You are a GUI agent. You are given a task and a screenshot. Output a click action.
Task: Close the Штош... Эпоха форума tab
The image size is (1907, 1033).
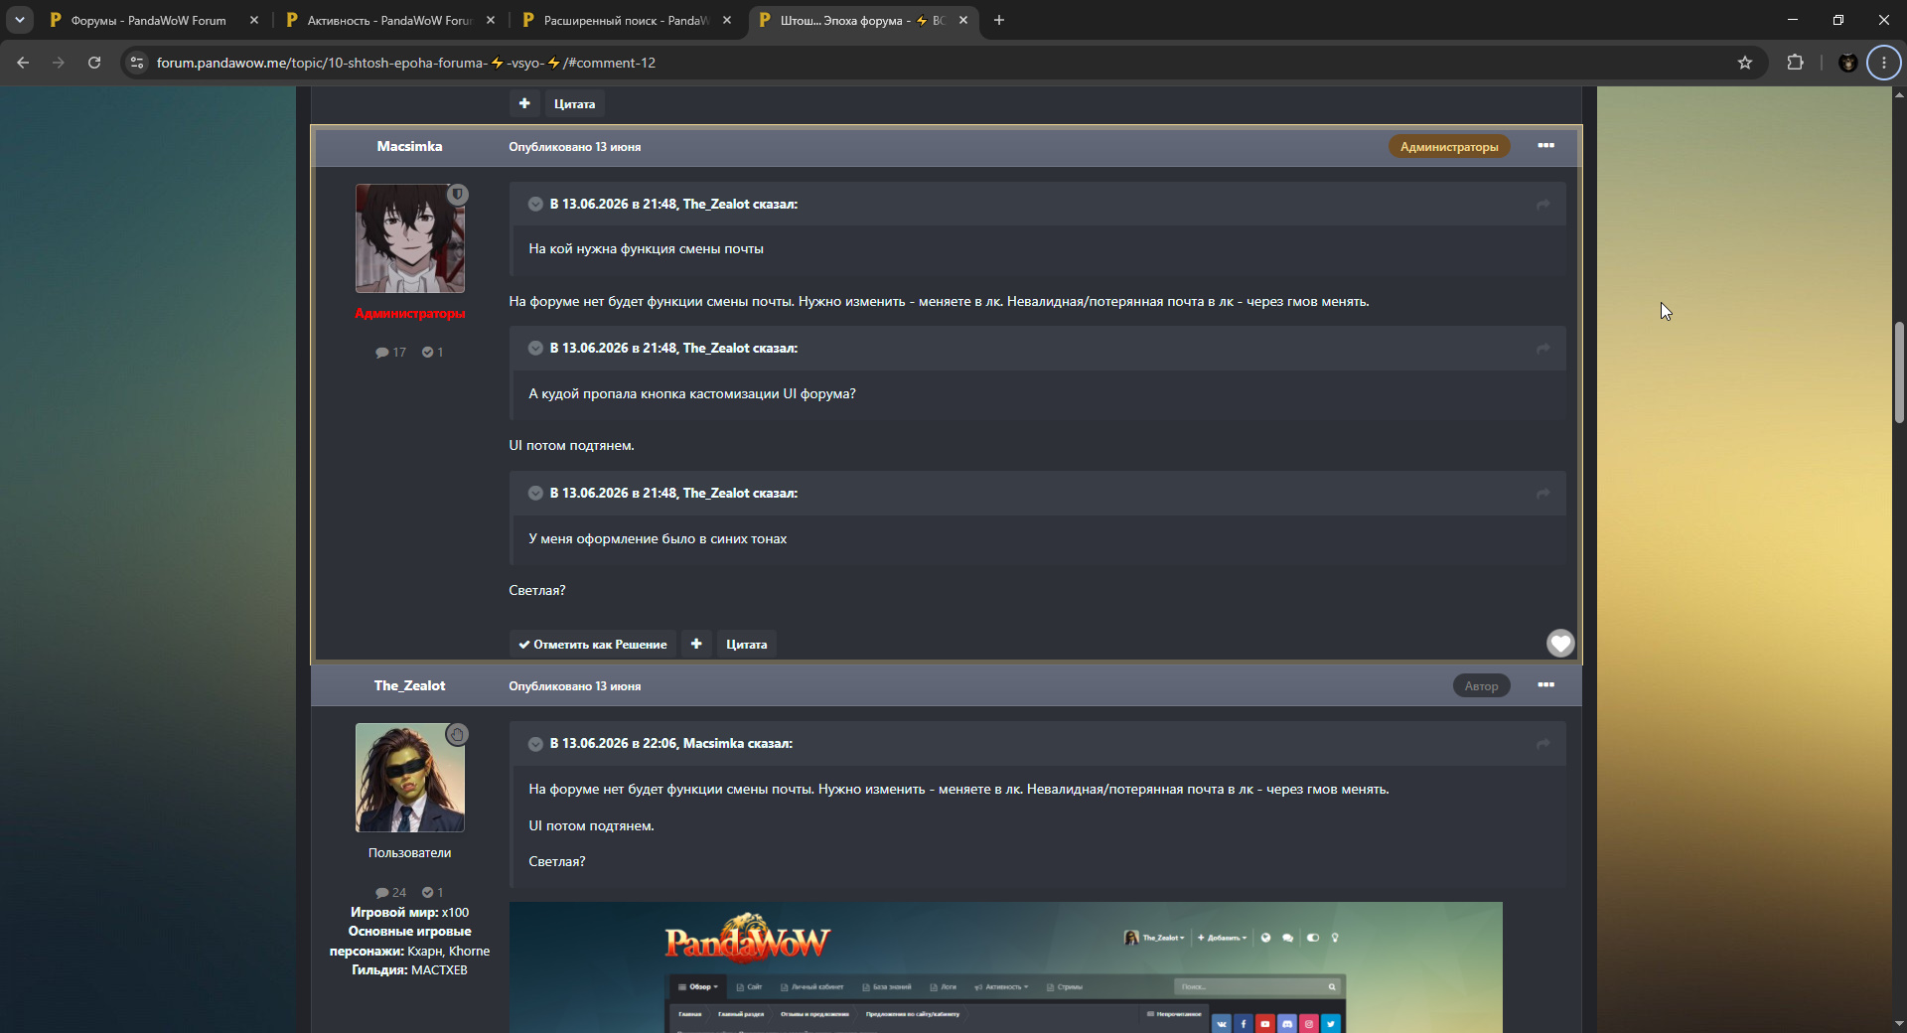click(x=963, y=20)
